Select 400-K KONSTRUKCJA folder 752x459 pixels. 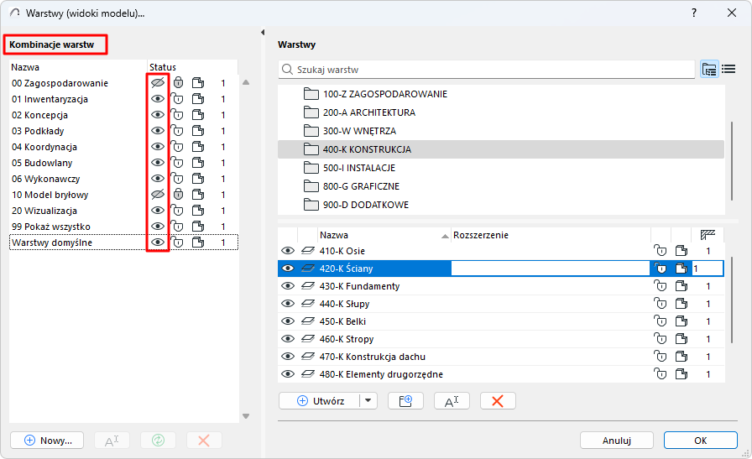(501, 149)
